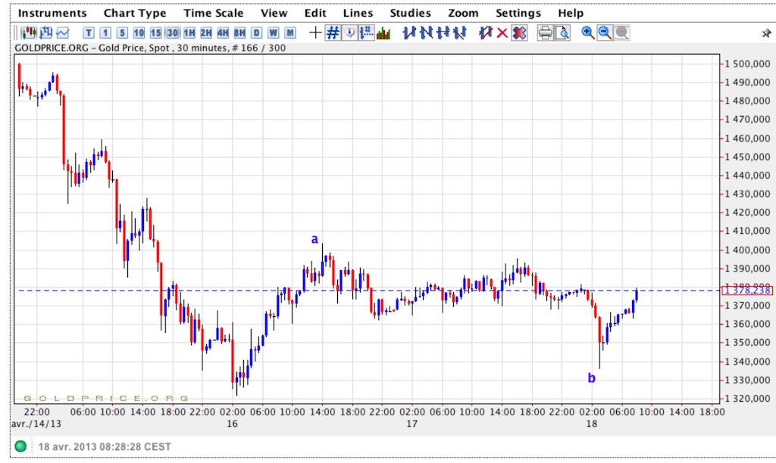The width and height of the screenshot is (776, 463).
Task: Click the pin icon at toolbar right
Action: tap(765, 33)
